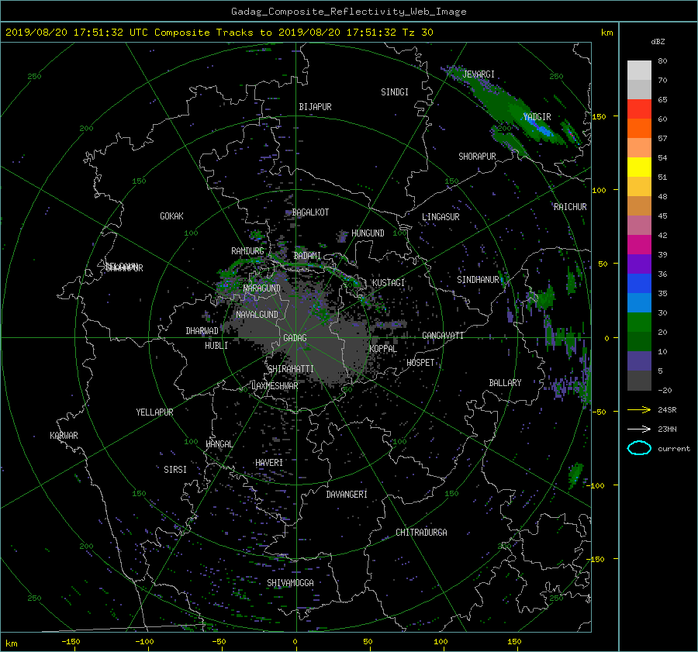Click the HANGAL city label

click(x=219, y=444)
